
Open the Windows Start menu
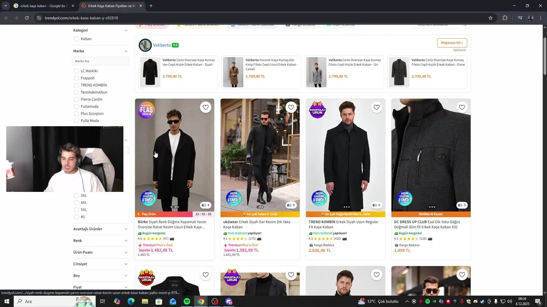click(x=7, y=301)
